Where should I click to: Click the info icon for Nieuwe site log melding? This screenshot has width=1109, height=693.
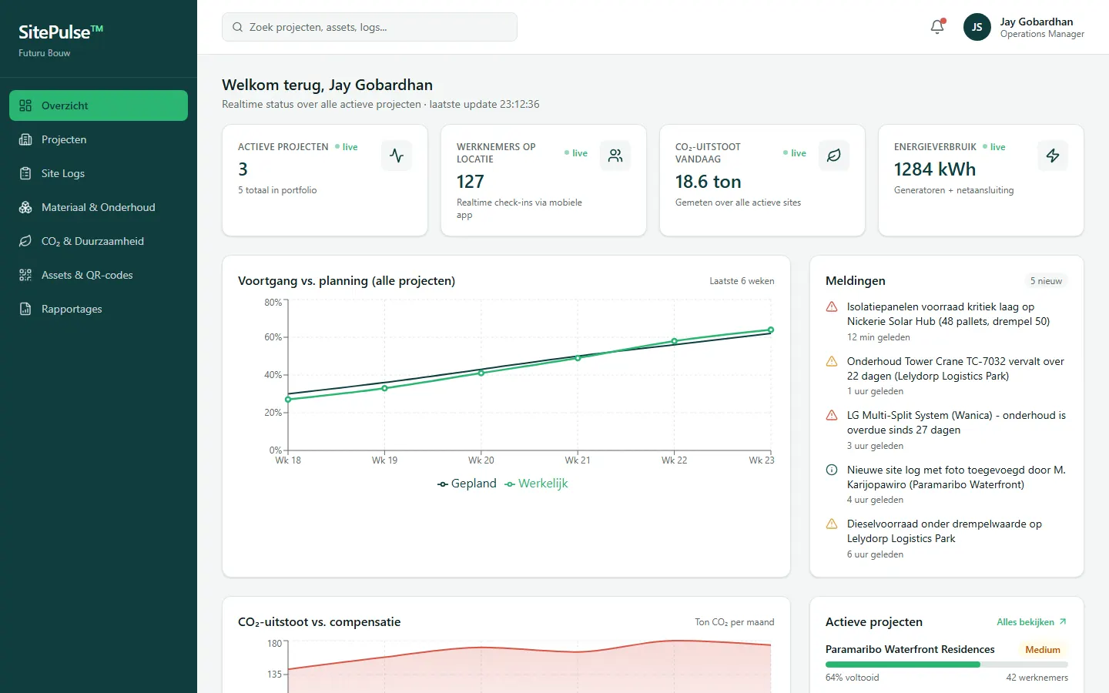point(832,470)
